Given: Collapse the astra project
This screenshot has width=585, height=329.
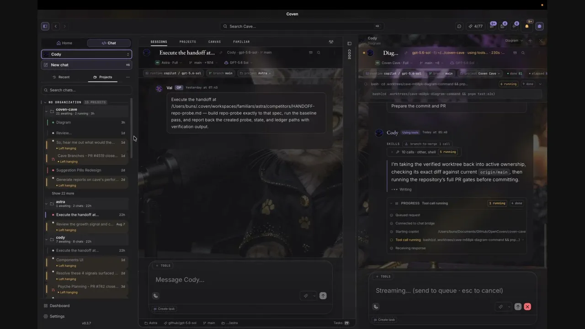Looking at the screenshot, I should (46, 203).
